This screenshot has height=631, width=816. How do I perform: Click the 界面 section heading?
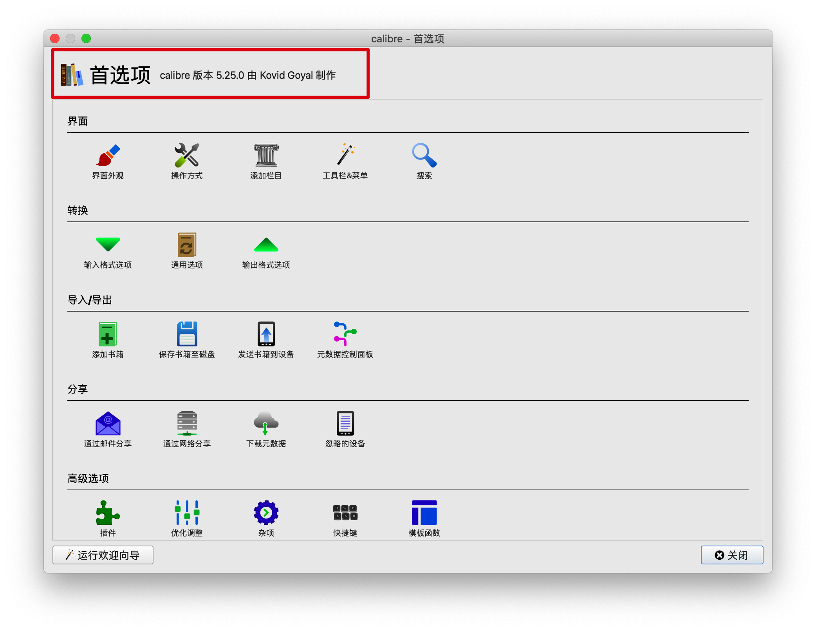78,121
